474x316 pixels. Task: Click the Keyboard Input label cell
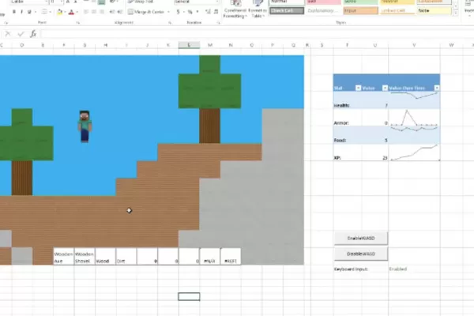351,269
